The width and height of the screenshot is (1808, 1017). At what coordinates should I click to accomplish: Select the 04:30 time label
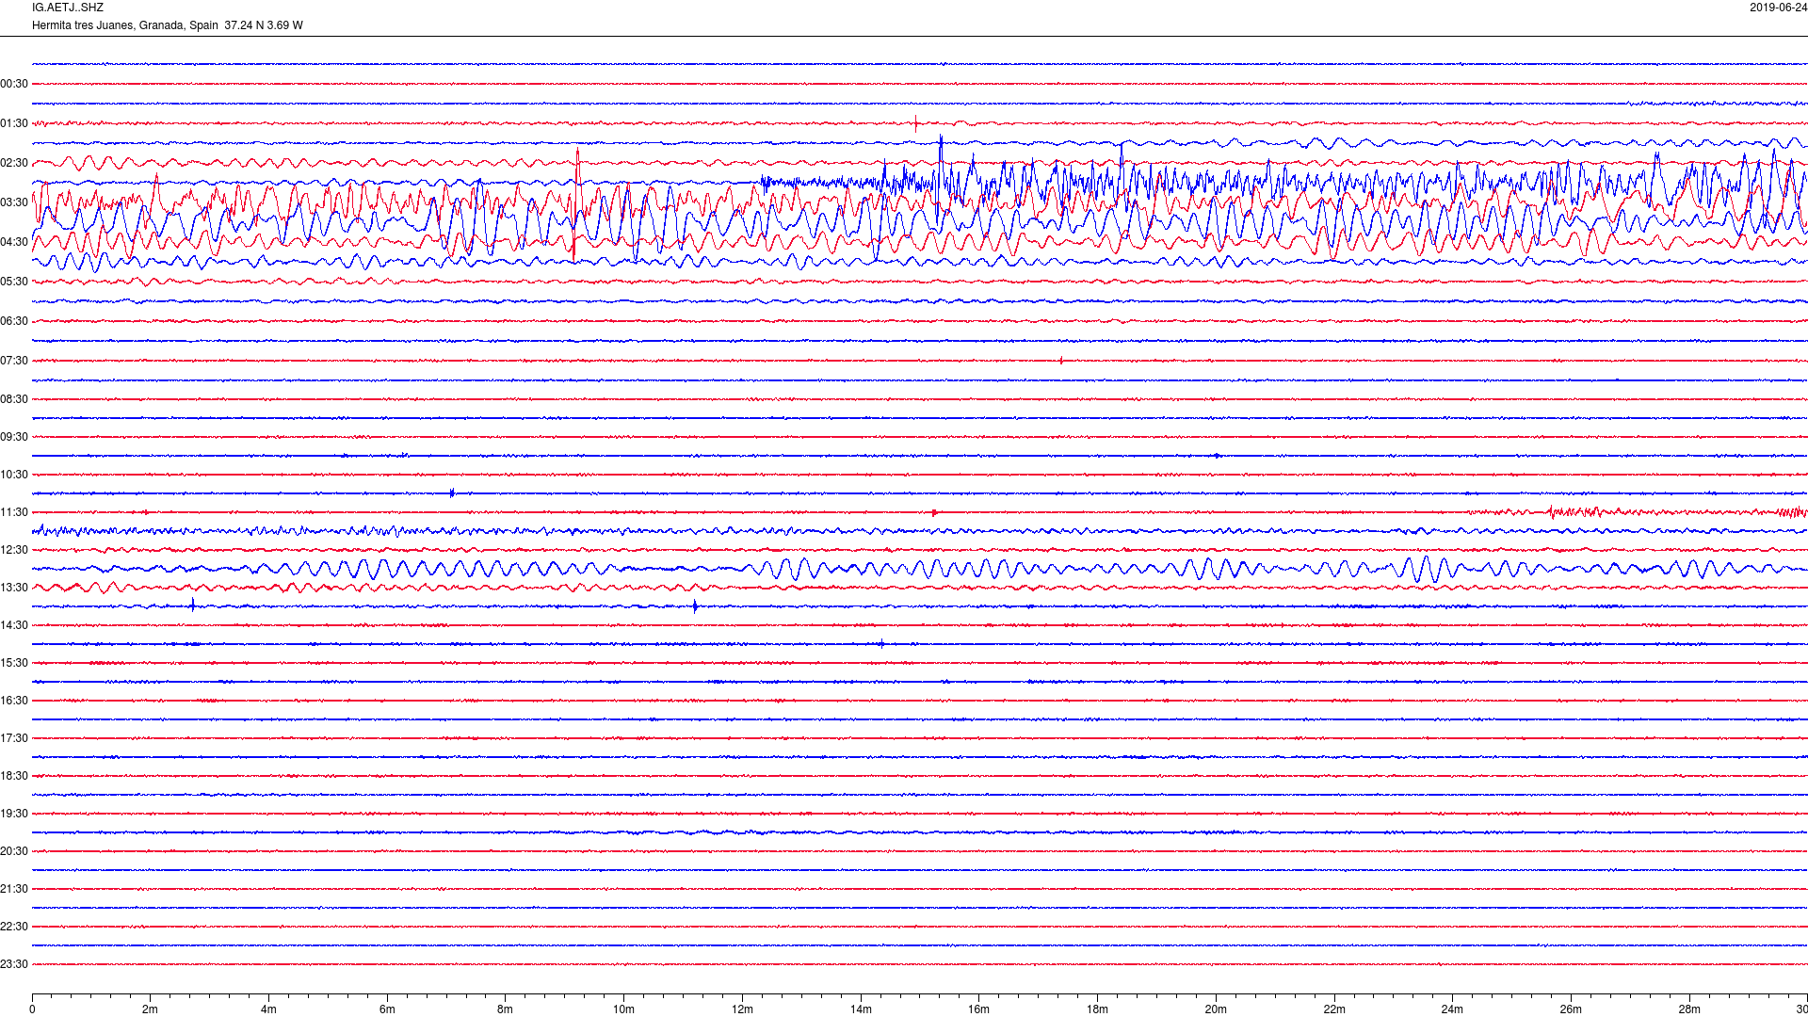(x=14, y=242)
